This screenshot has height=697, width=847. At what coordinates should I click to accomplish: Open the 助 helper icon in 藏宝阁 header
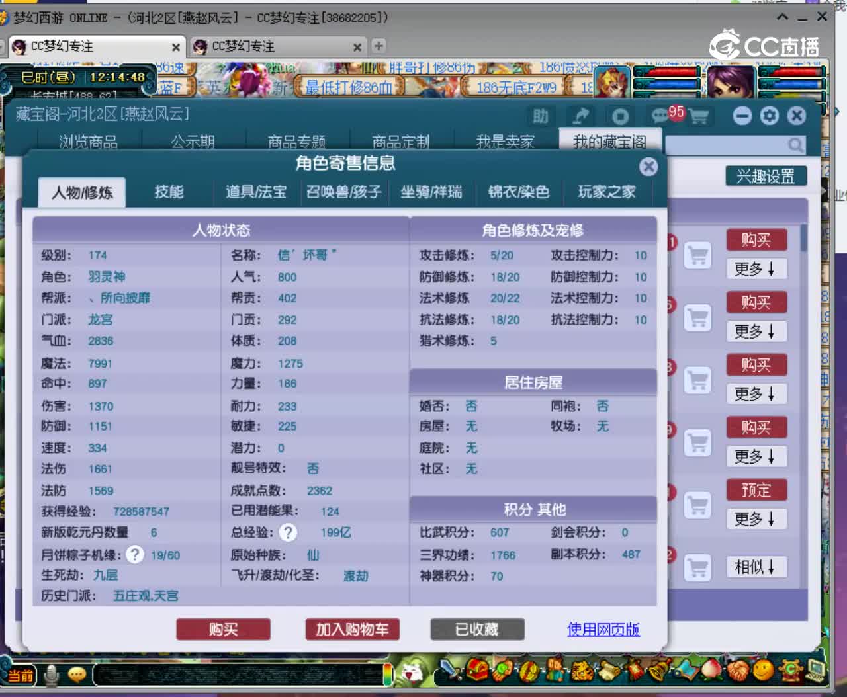pyautogui.click(x=540, y=116)
